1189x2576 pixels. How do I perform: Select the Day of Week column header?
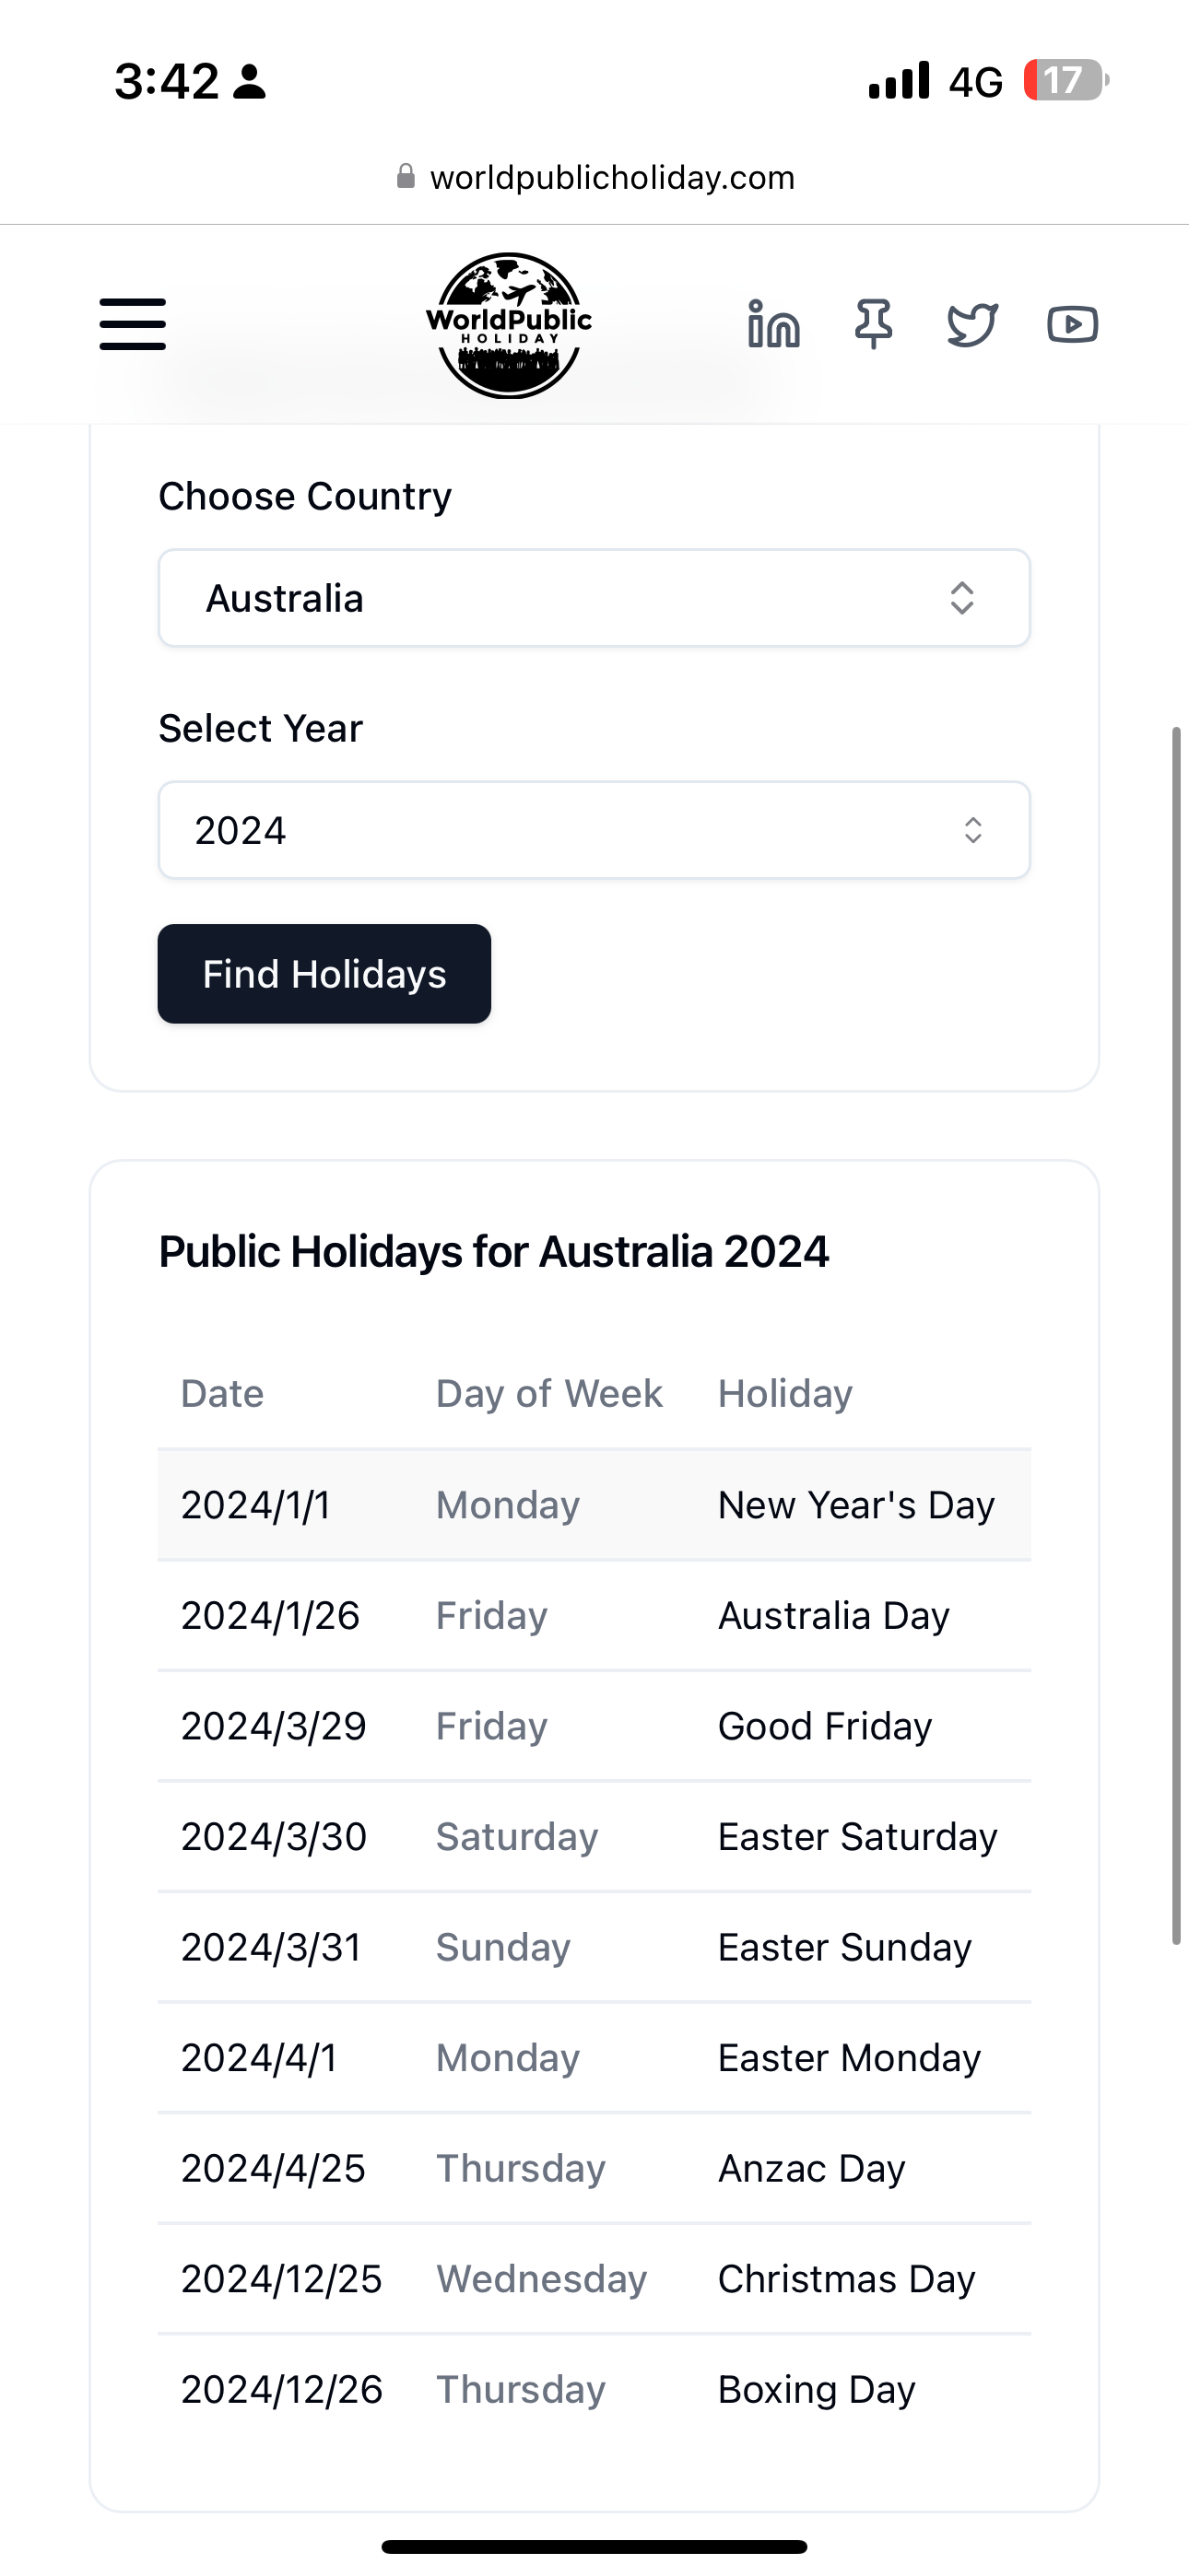[549, 1393]
